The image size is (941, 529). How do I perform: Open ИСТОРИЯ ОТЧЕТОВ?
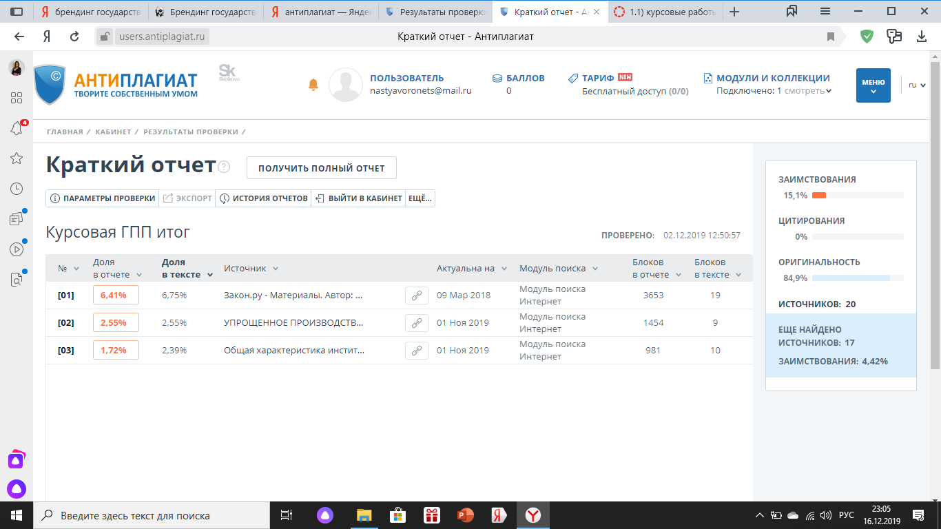coord(263,198)
